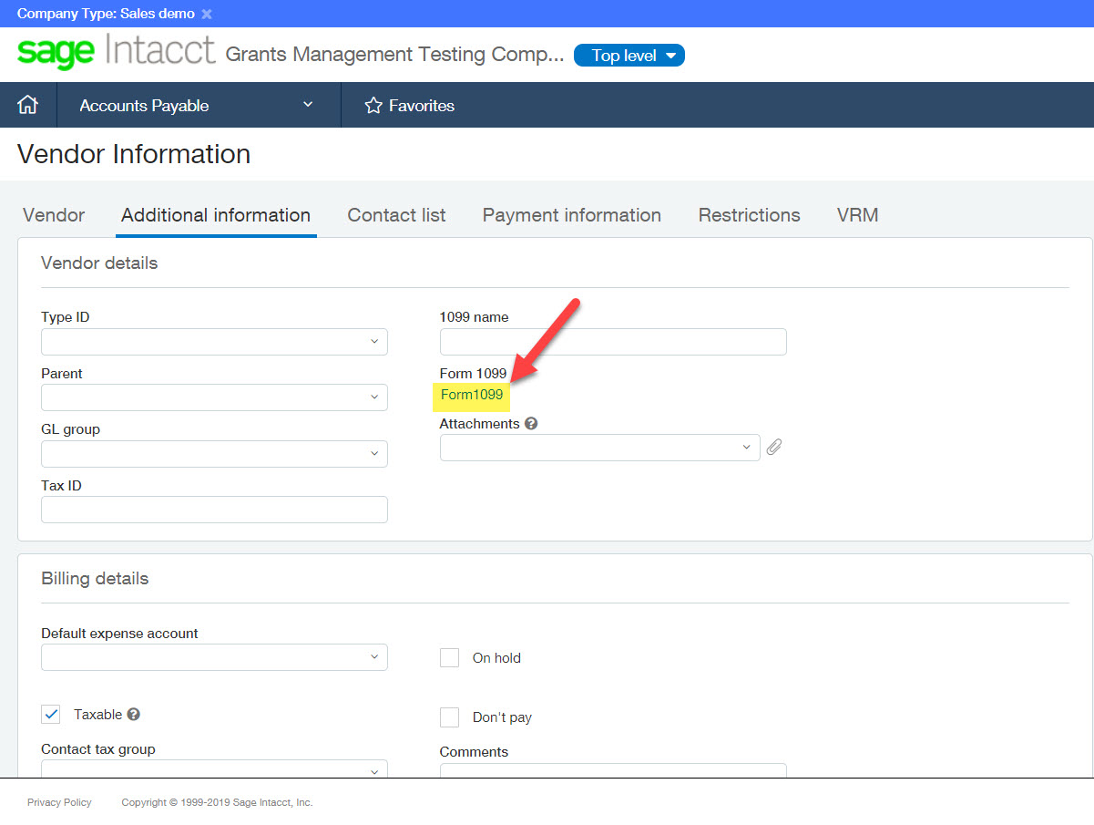Check the Don't pay checkbox
Viewport: 1094px width, 825px height.
(449, 717)
